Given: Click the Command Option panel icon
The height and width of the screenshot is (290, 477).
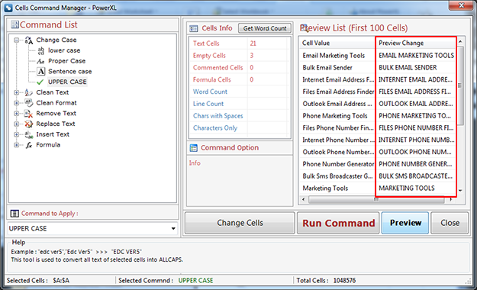Looking at the screenshot, I should coord(194,148).
